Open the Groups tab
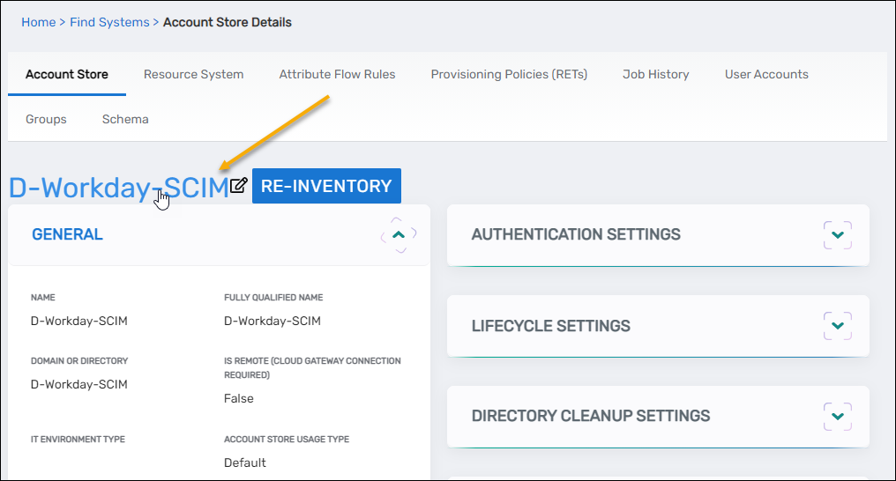Image resolution: width=896 pixels, height=481 pixels. point(46,119)
